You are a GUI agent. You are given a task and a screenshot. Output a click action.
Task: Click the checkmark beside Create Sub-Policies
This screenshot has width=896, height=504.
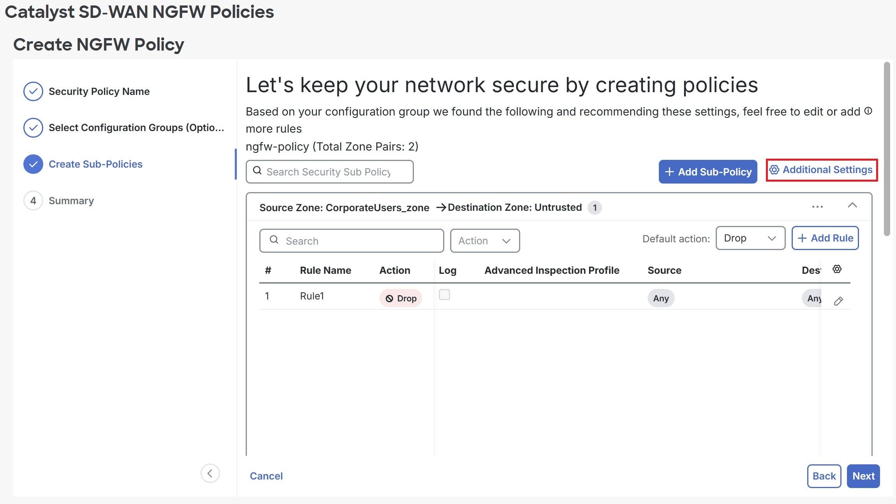33,164
